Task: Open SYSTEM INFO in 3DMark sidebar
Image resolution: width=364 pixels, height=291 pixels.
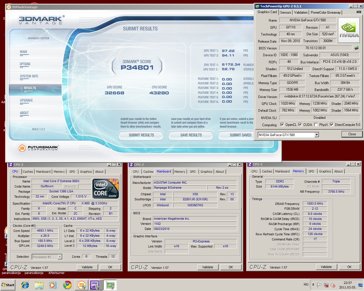Action: pyautogui.click(x=29, y=76)
